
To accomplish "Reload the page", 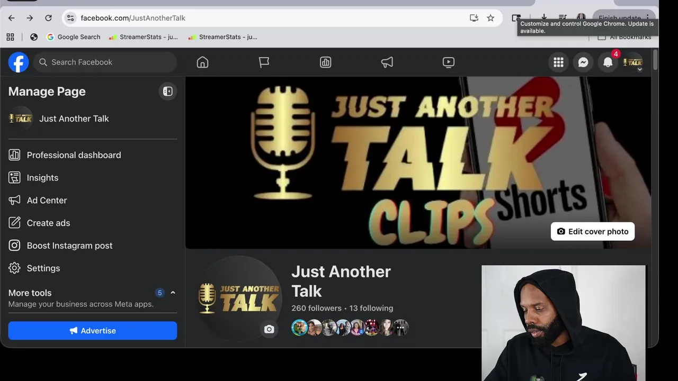I will [48, 18].
